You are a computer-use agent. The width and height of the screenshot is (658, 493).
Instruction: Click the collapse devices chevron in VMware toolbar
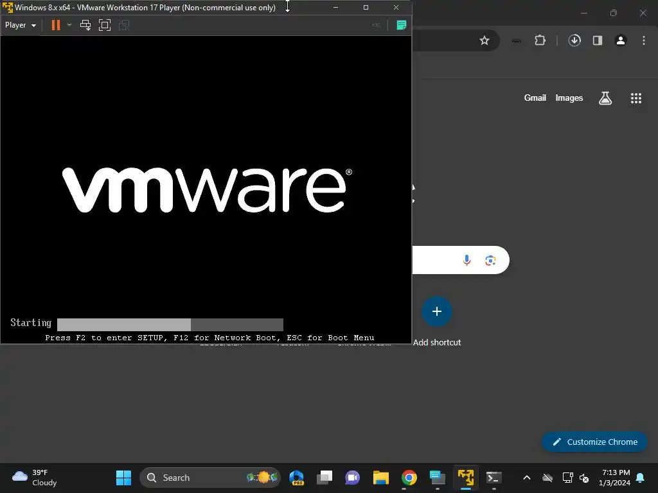[376, 25]
